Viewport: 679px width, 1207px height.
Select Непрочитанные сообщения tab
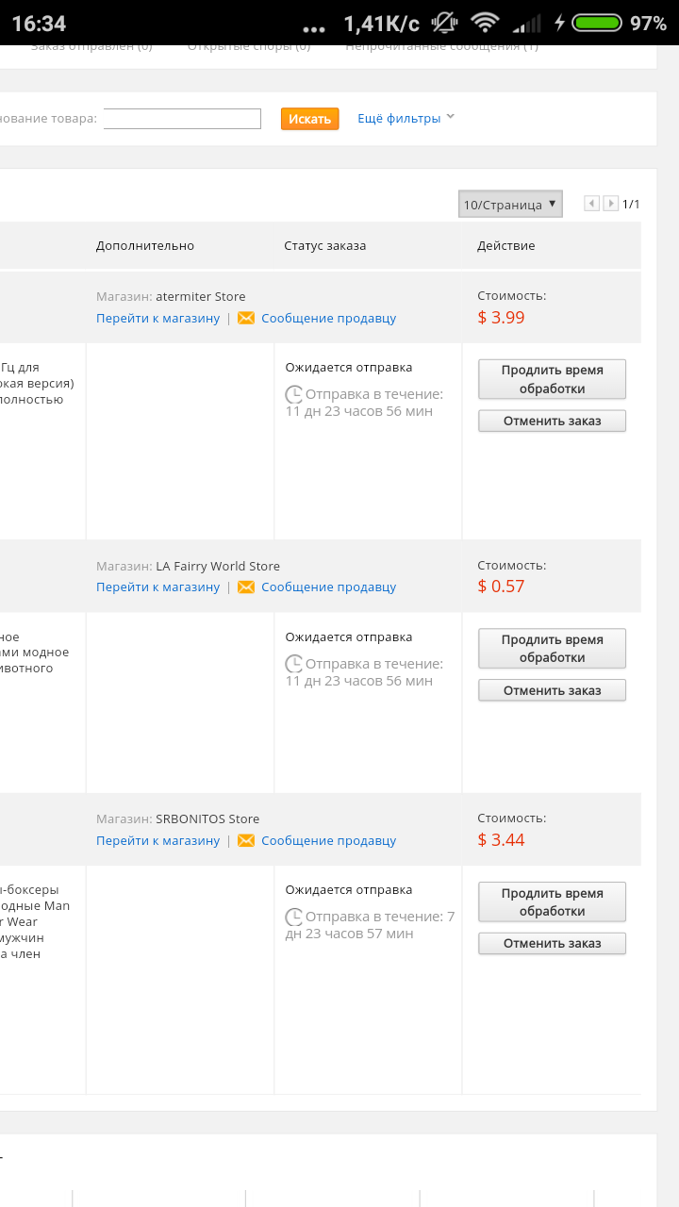click(x=442, y=46)
